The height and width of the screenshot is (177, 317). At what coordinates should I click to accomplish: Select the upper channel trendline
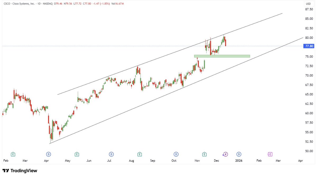pos(170,54)
